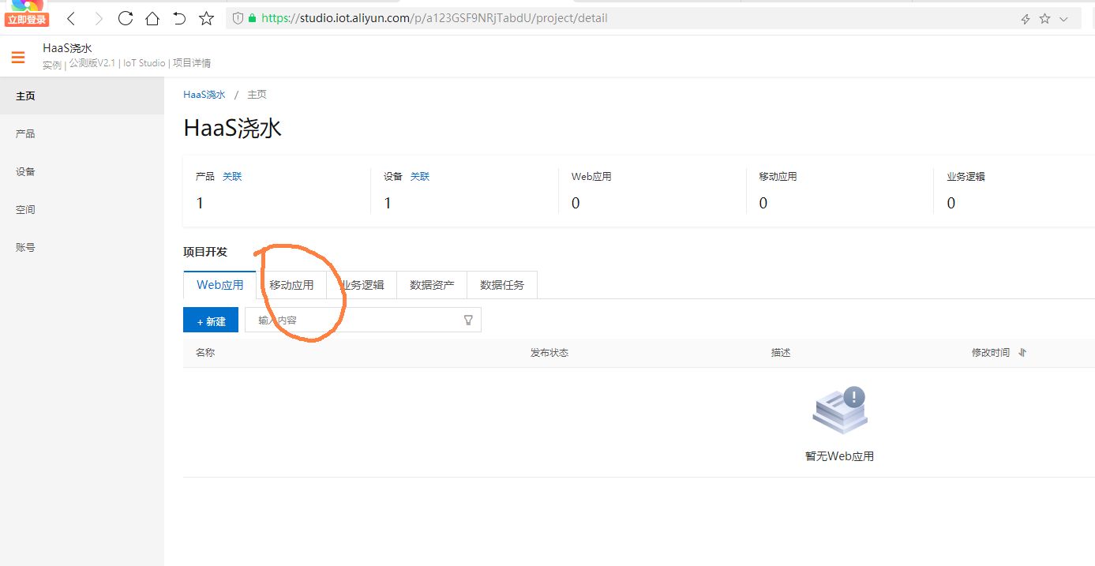The width and height of the screenshot is (1095, 566).
Task: Open browser home page icon
Action: click(x=152, y=18)
